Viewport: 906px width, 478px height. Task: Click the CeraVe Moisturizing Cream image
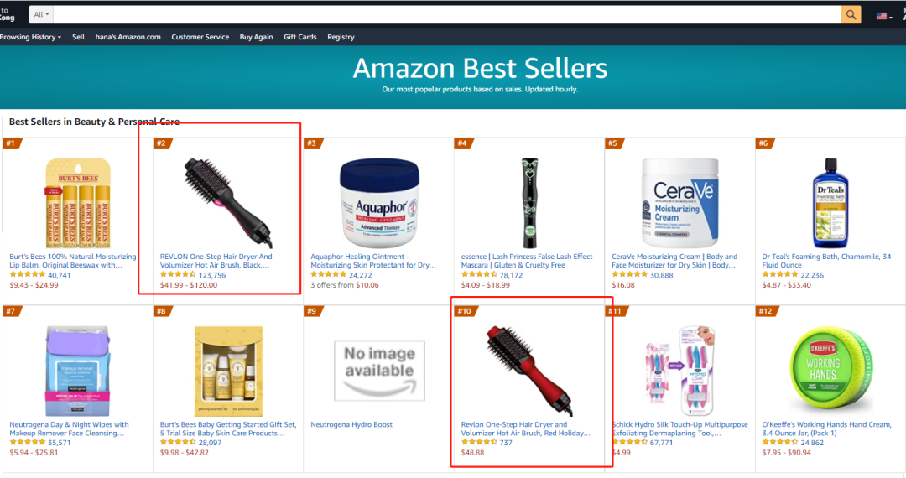(x=680, y=203)
